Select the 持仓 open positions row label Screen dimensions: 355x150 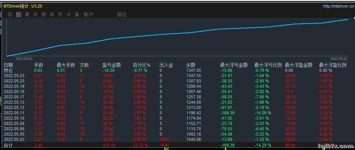tap(8, 70)
